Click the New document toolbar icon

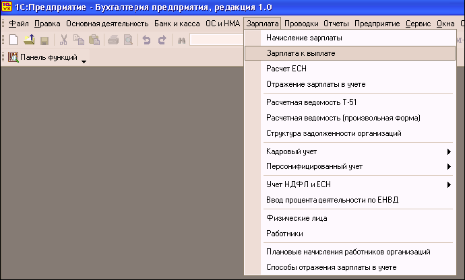pos(13,40)
